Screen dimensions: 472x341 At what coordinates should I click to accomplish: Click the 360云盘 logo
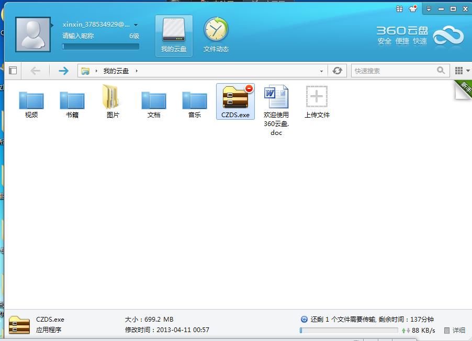coord(420,36)
